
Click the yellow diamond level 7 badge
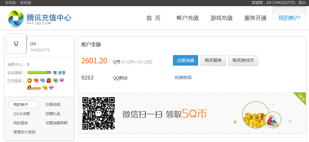tap(45, 88)
